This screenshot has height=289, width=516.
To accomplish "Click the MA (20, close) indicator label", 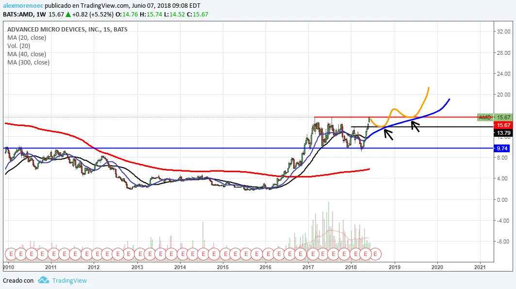I will [27, 37].
